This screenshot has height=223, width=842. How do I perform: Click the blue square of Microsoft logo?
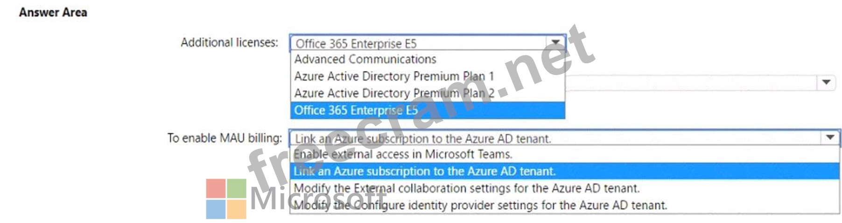(x=216, y=209)
